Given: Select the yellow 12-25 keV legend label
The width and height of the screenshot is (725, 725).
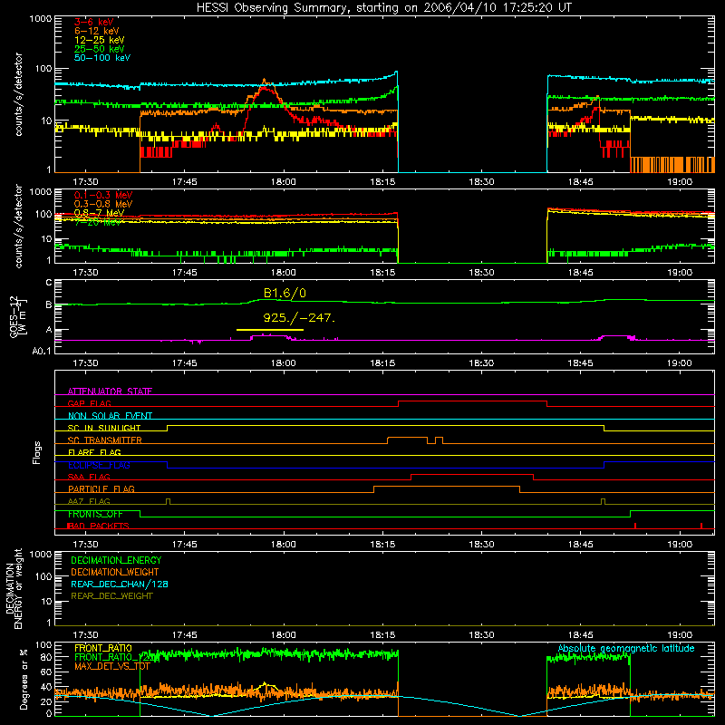Looking at the screenshot, I should tap(100, 40).
